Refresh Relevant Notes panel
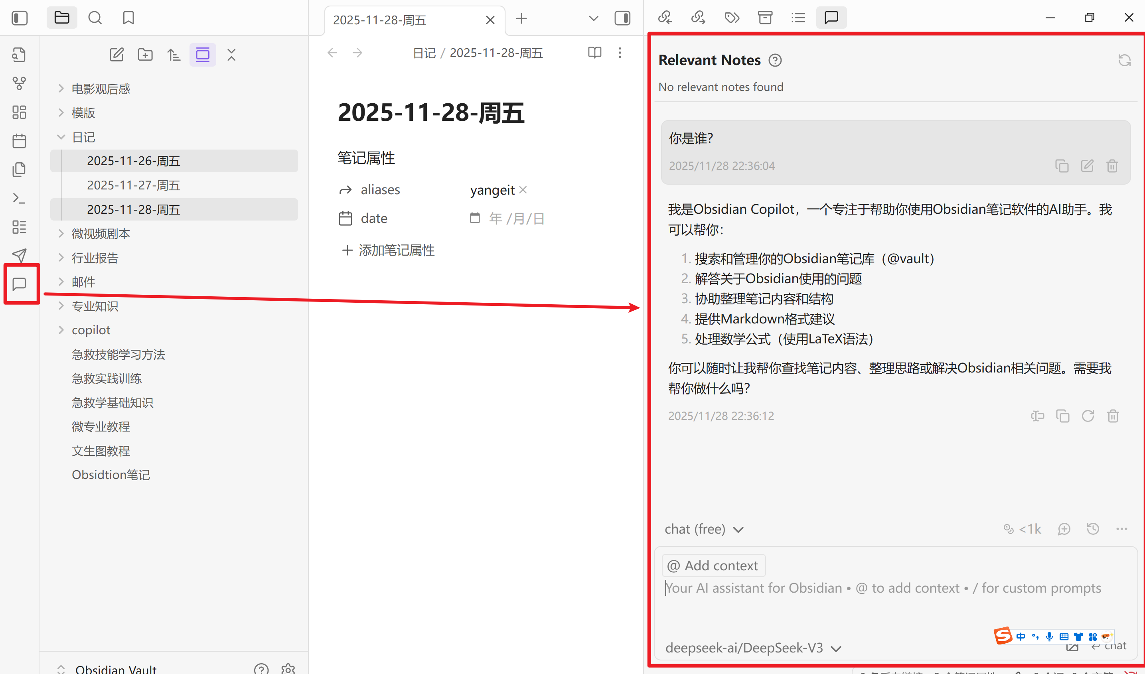This screenshot has height=674, width=1145. 1124,60
